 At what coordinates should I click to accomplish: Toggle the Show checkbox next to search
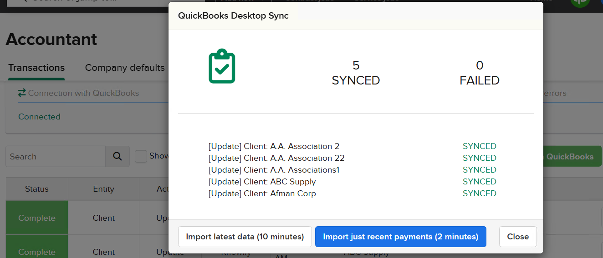pyautogui.click(x=141, y=156)
